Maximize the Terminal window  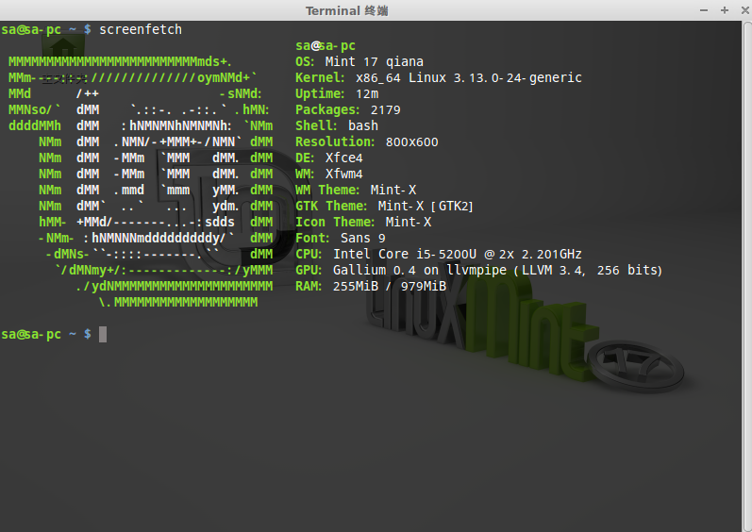click(725, 10)
